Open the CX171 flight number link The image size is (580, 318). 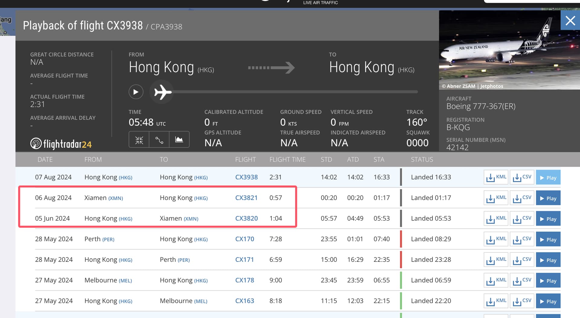pos(244,260)
